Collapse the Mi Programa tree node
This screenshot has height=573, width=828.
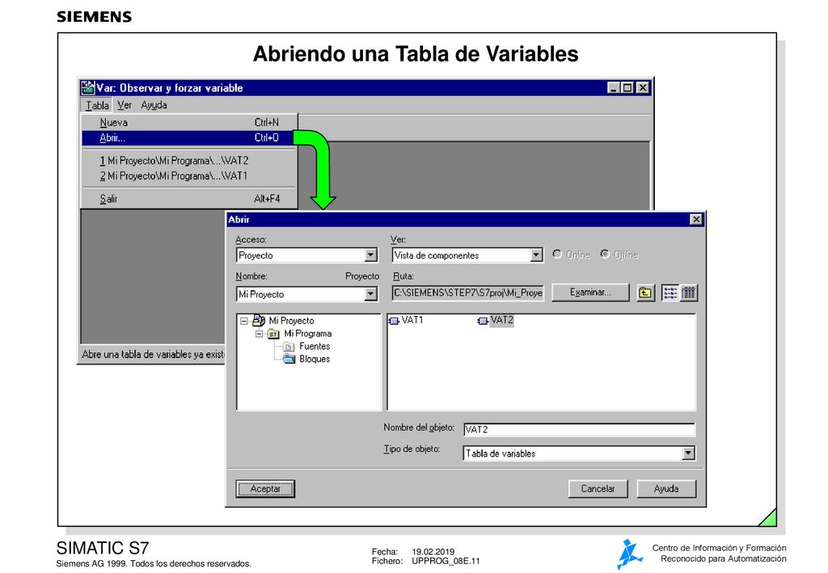point(259,334)
